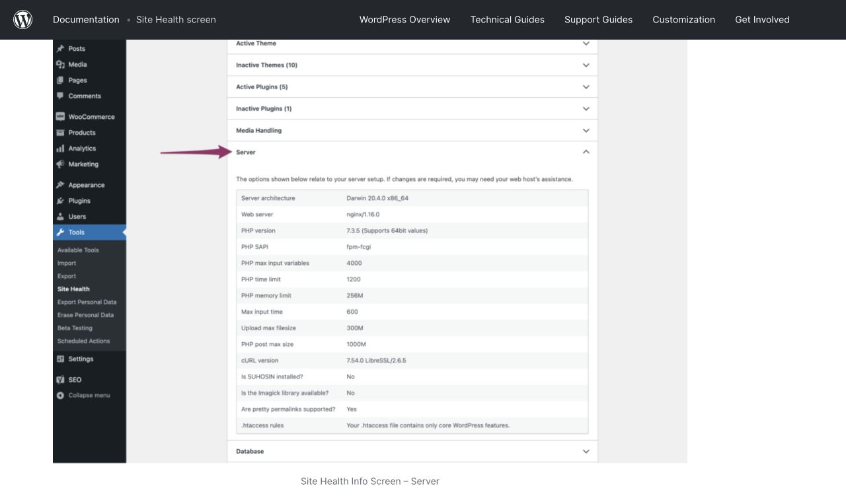The image size is (846, 502).
Task: Click the Marketing megaphone icon
Action: [x=60, y=164]
